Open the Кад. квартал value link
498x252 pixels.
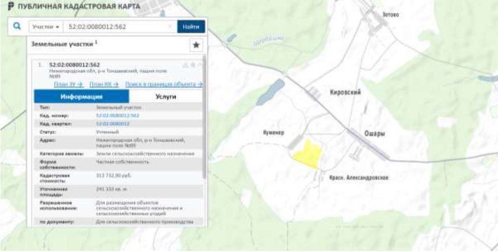click(x=112, y=123)
